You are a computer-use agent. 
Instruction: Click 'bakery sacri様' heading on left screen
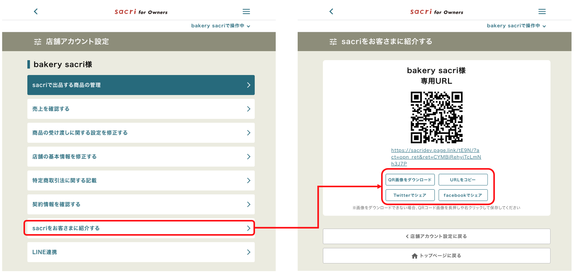(63, 64)
